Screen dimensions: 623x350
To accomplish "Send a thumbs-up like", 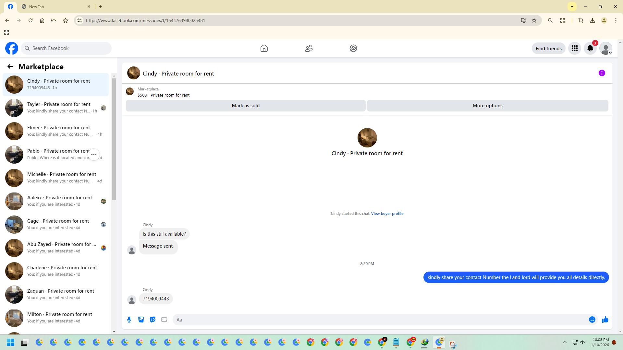I will point(605,320).
